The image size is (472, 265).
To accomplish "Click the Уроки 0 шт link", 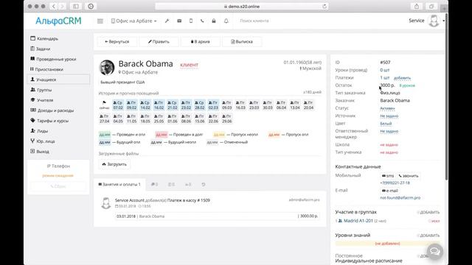I will 384,70.
